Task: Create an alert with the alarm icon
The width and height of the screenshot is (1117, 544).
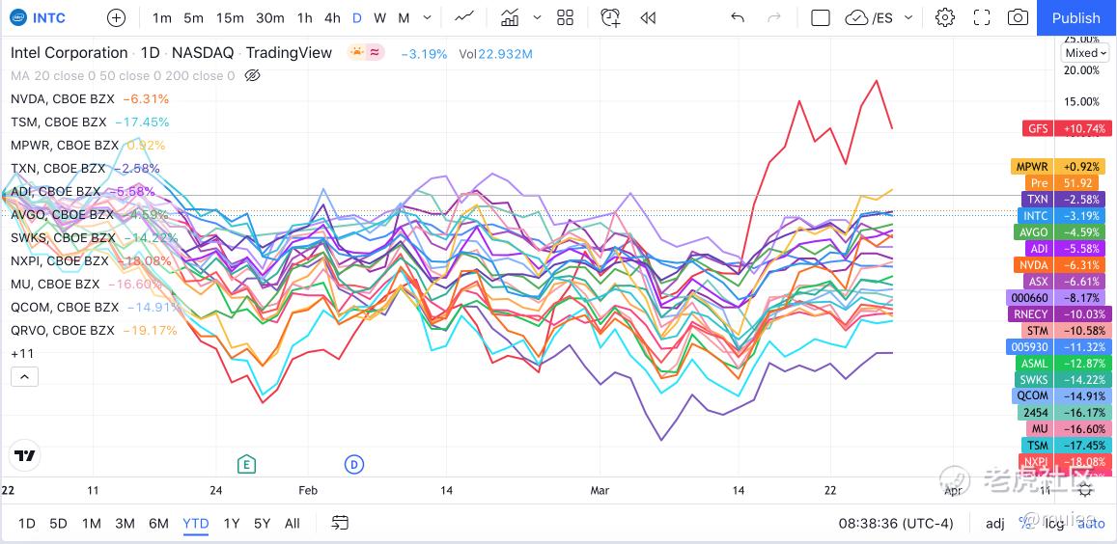Action: (x=610, y=17)
